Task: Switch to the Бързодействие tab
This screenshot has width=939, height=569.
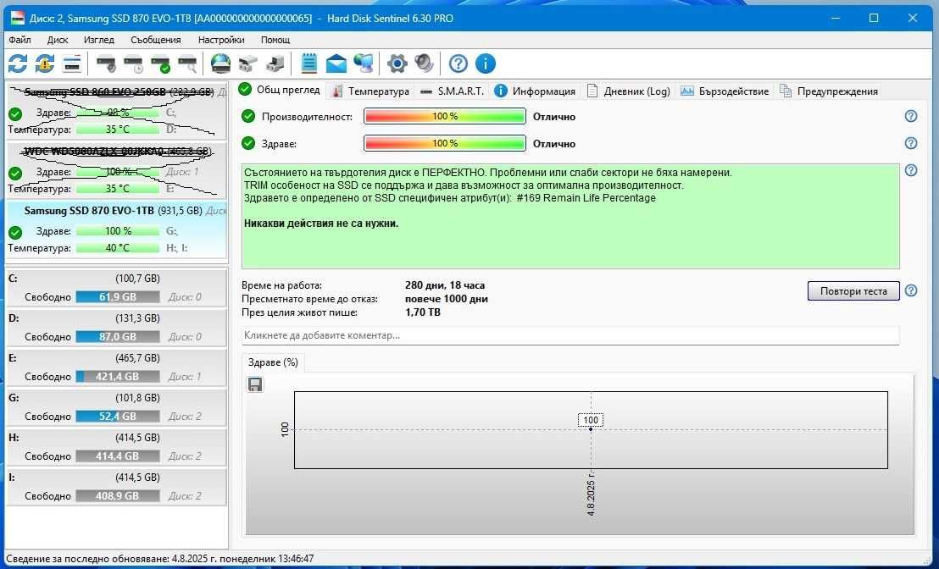Action: 725,91
